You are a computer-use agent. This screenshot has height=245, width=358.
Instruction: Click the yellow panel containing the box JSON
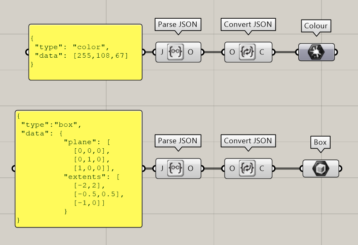(x=78, y=169)
